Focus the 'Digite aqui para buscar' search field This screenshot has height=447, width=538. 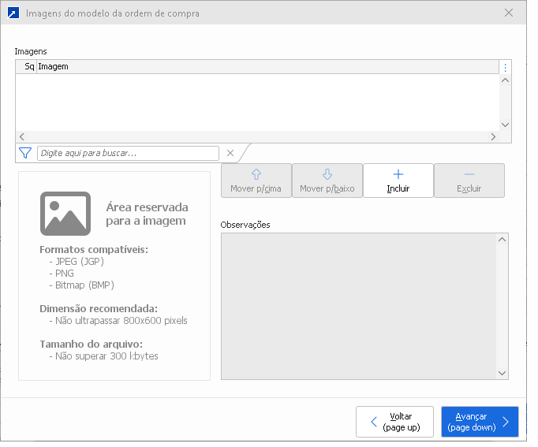pos(128,153)
